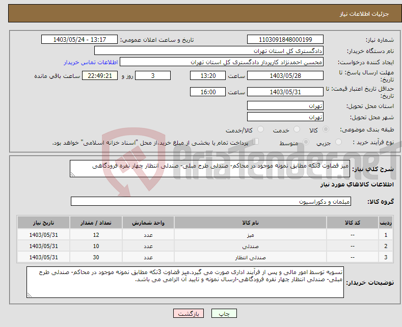Toggle the treasury bonds payment checkbox

click(x=256, y=142)
